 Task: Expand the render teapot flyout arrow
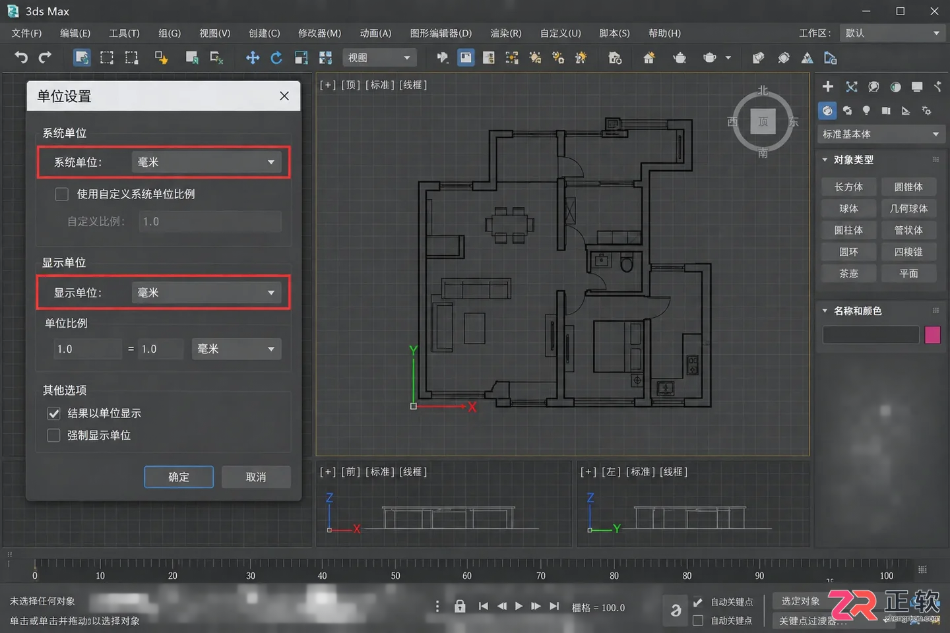(728, 58)
